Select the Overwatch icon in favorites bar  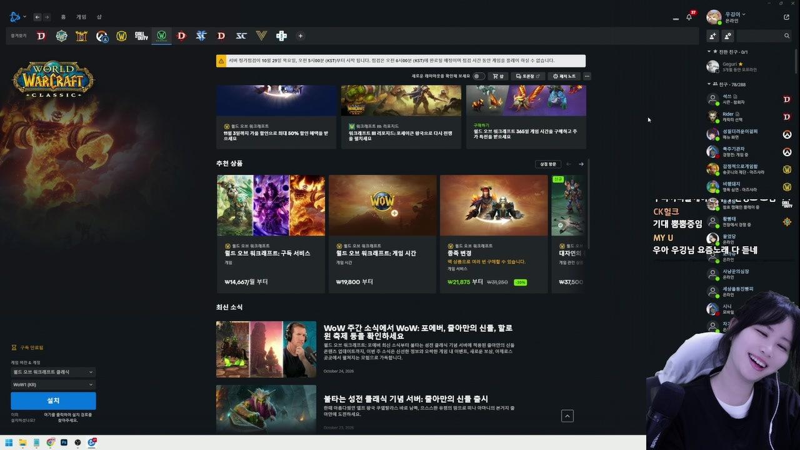[101, 36]
